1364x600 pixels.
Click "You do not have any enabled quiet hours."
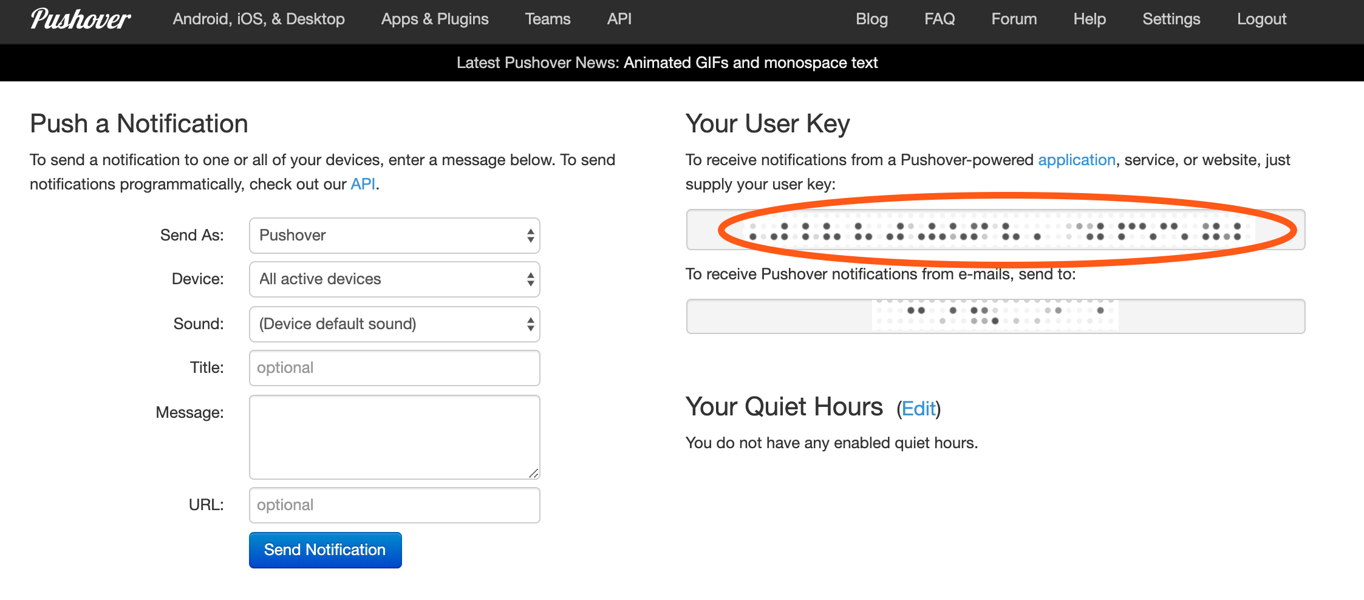click(831, 443)
